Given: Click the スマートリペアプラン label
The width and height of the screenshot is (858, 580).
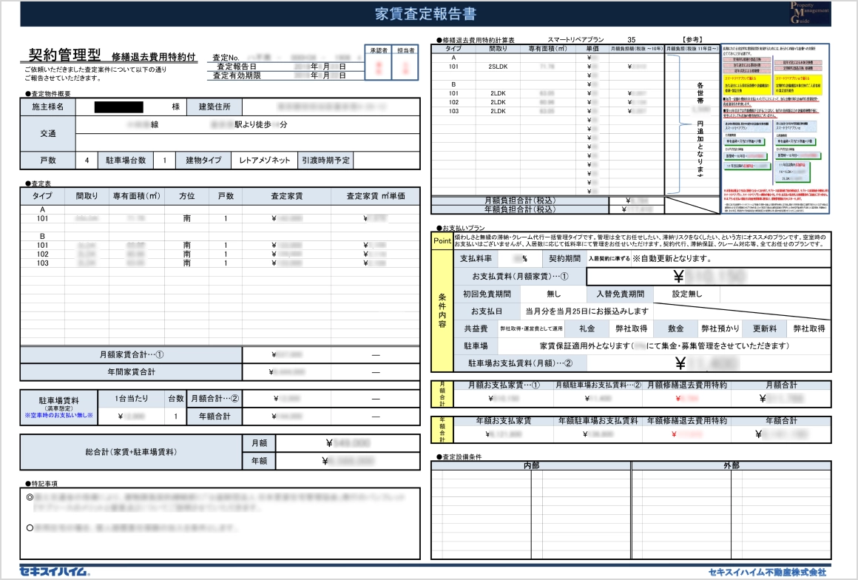Looking at the screenshot, I should tap(575, 40).
